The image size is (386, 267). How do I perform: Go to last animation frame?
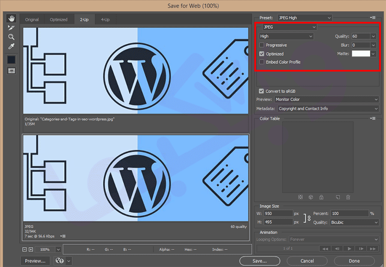373,249
